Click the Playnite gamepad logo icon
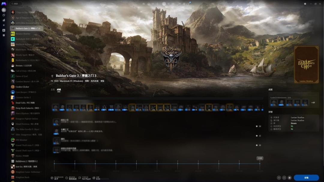This screenshot has width=324, height=182. 4,4
